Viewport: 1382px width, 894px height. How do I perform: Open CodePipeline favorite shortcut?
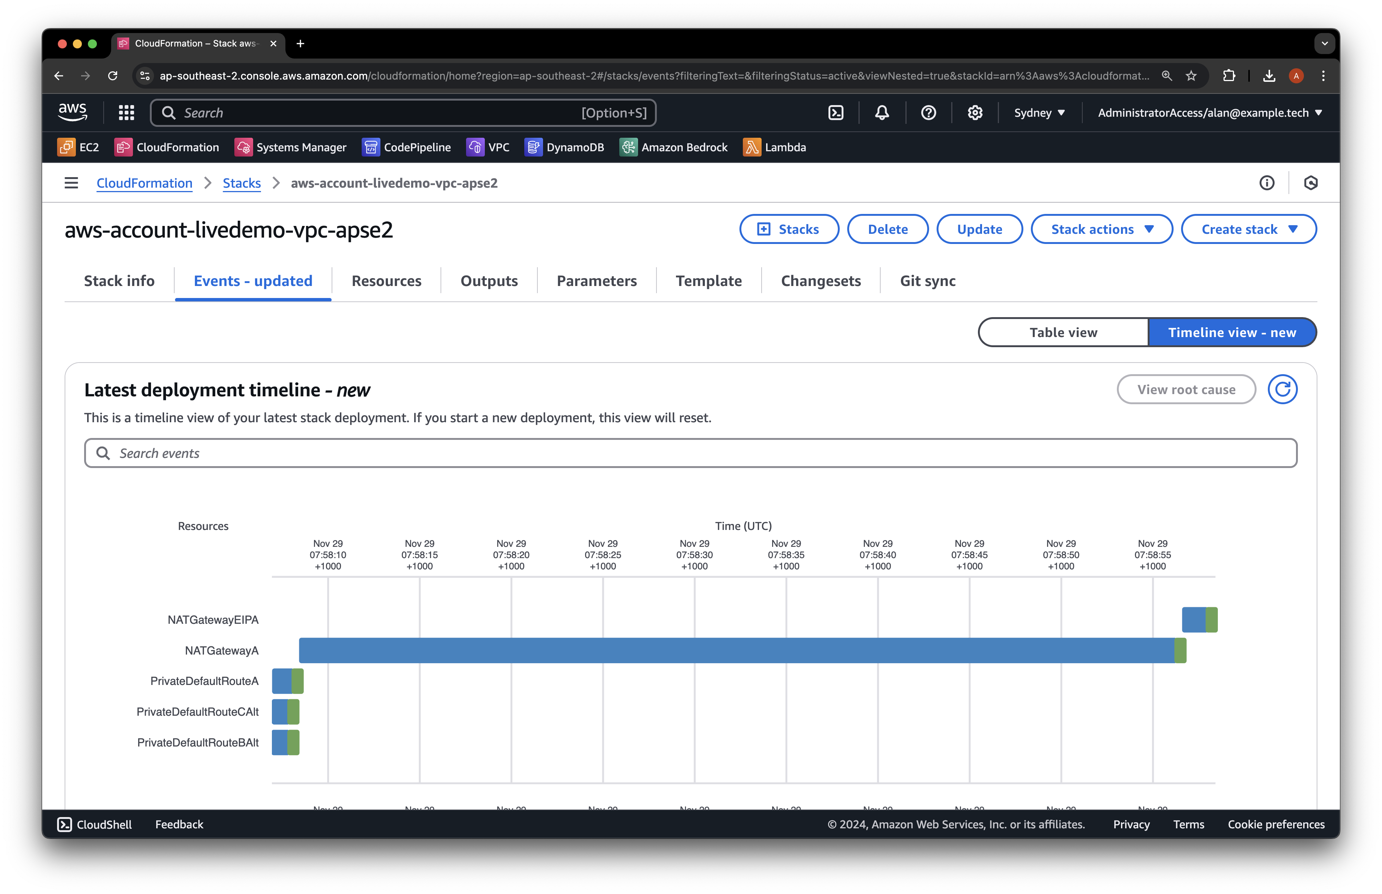click(406, 147)
